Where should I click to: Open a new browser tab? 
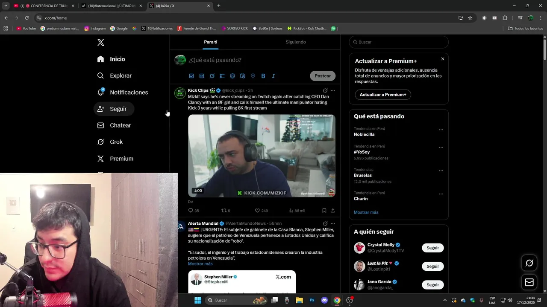(x=219, y=6)
